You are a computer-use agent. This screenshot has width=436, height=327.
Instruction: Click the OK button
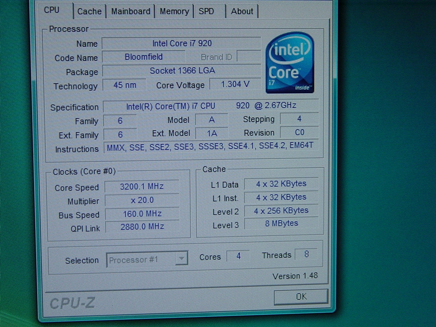tap(301, 297)
